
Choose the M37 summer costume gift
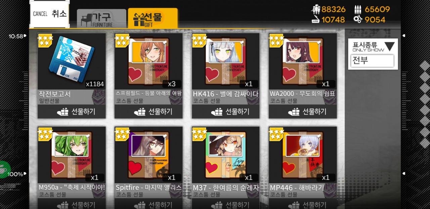[226, 155]
